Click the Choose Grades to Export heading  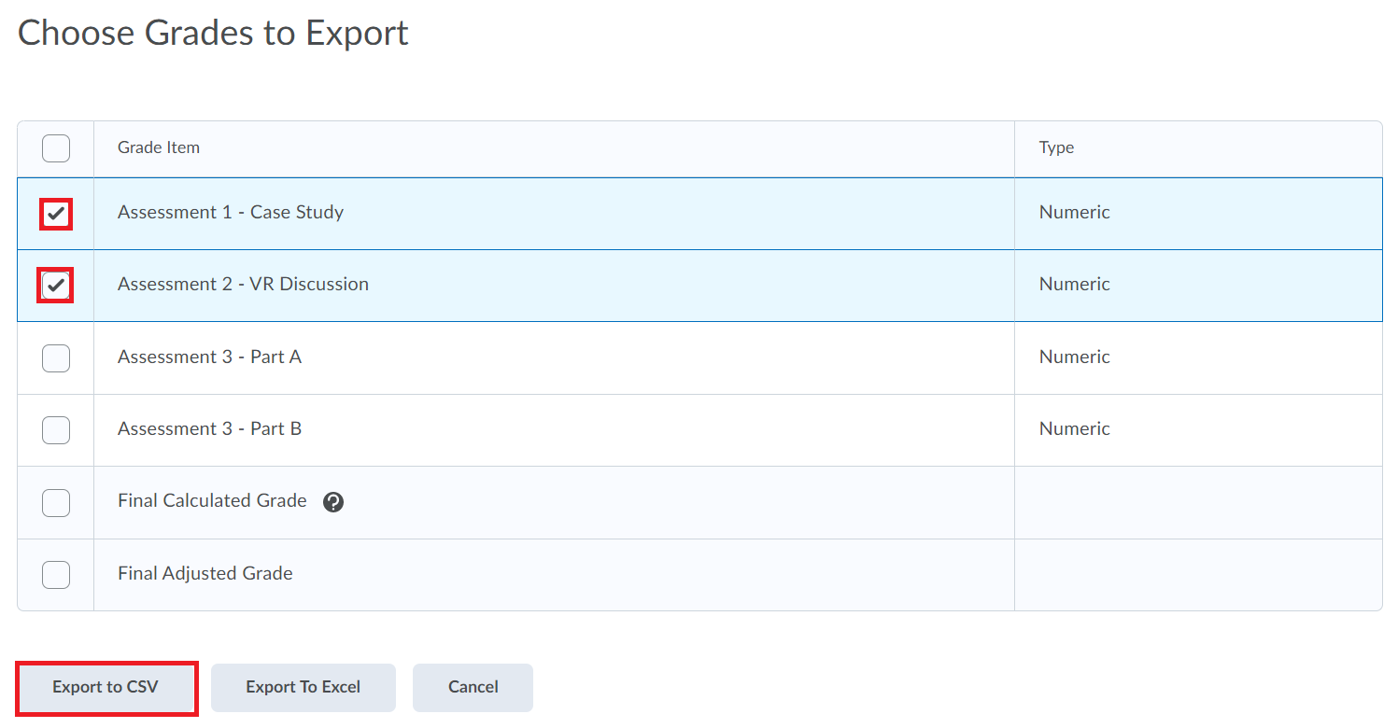click(213, 34)
